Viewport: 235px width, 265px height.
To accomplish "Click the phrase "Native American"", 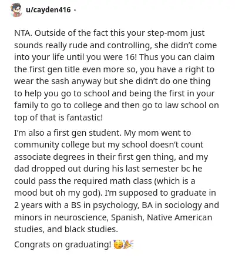I will (x=180, y=217).
